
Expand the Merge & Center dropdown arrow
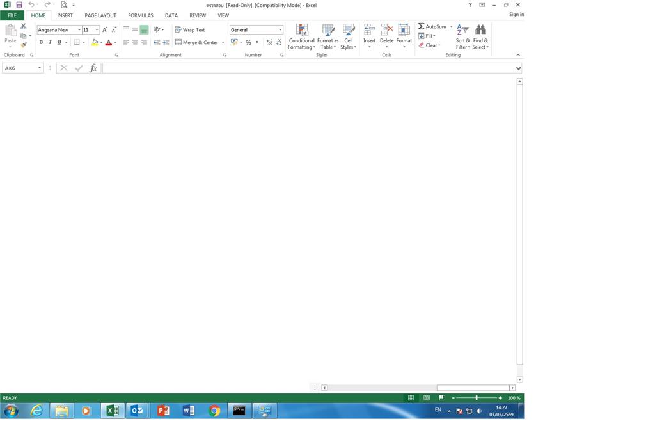[x=223, y=42]
